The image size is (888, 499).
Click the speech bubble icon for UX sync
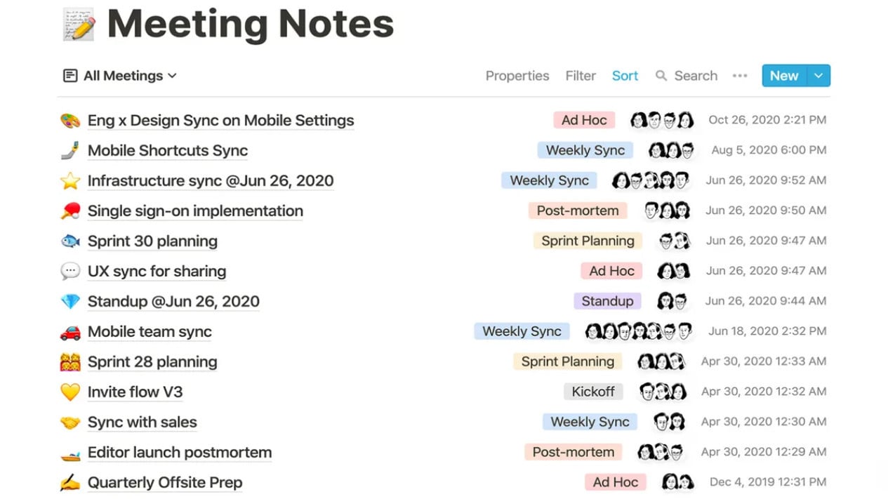point(70,272)
